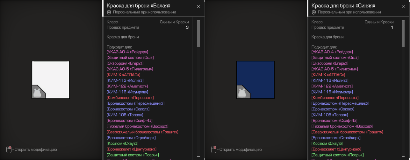410x160 pixels.
Task: Close the «Синяя» paint panel
Action: point(403,6)
